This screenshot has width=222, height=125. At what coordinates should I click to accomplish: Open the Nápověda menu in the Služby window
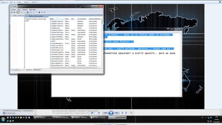[x=32, y=10]
